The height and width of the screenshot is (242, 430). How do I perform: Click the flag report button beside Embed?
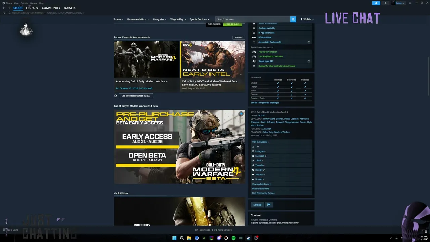(269, 205)
